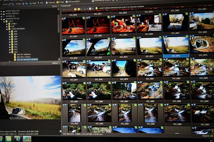214x142 pixels.
Task: Click the back navigation arrow in Průzkumník
Action: (64, 10)
